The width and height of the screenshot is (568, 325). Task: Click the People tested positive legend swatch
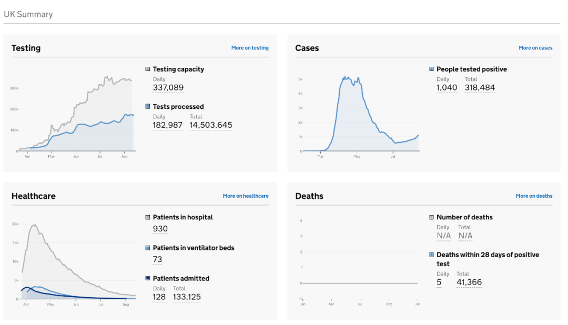coord(431,69)
